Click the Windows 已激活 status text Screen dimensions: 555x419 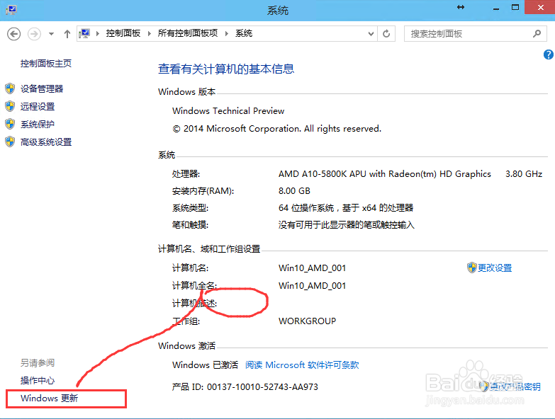206,365
